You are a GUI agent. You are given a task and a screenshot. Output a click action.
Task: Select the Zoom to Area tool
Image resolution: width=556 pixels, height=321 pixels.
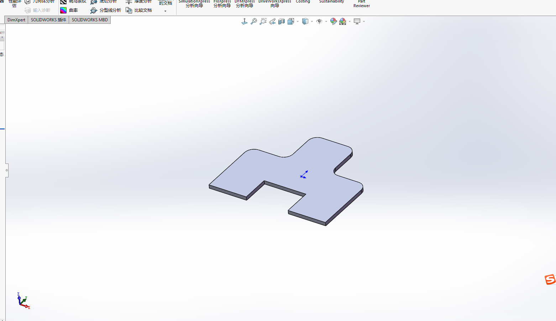coord(263,22)
